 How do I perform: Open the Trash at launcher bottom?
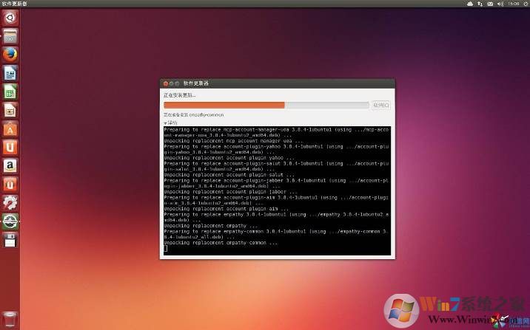pyautogui.click(x=10, y=320)
